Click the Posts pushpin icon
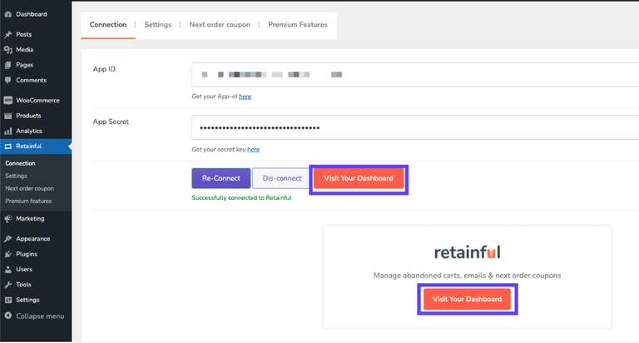The width and height of the screenshot is (639, 343). (x=7, y=34)
